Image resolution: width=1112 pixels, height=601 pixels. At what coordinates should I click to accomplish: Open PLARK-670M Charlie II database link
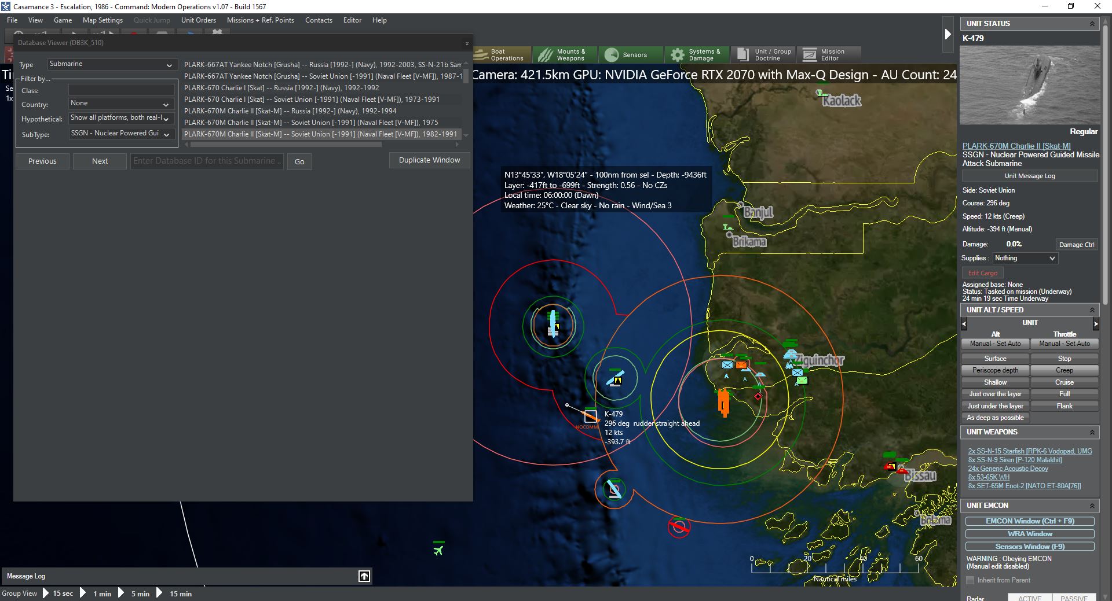point(1016,146)
